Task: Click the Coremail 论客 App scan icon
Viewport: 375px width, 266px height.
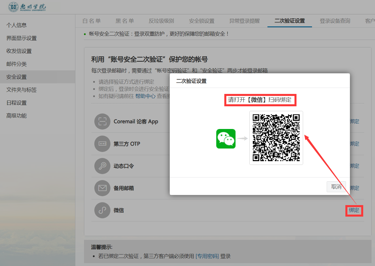Action: pos(102,122)
